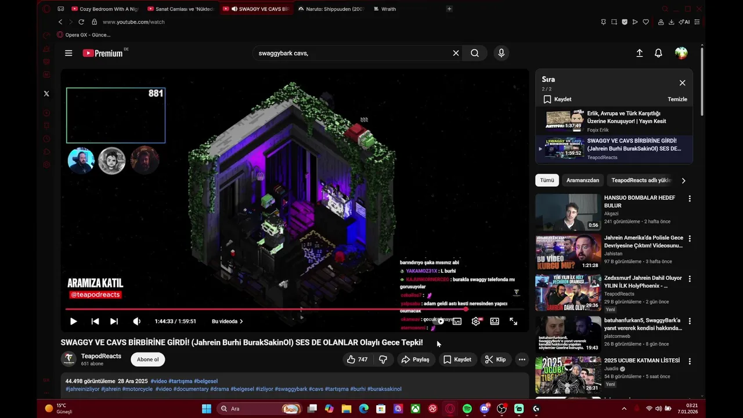
Task: Seek on the red video progress bar
Action: [295, 309]
